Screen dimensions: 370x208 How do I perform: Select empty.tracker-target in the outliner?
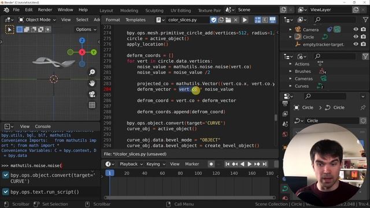[323, 44]
